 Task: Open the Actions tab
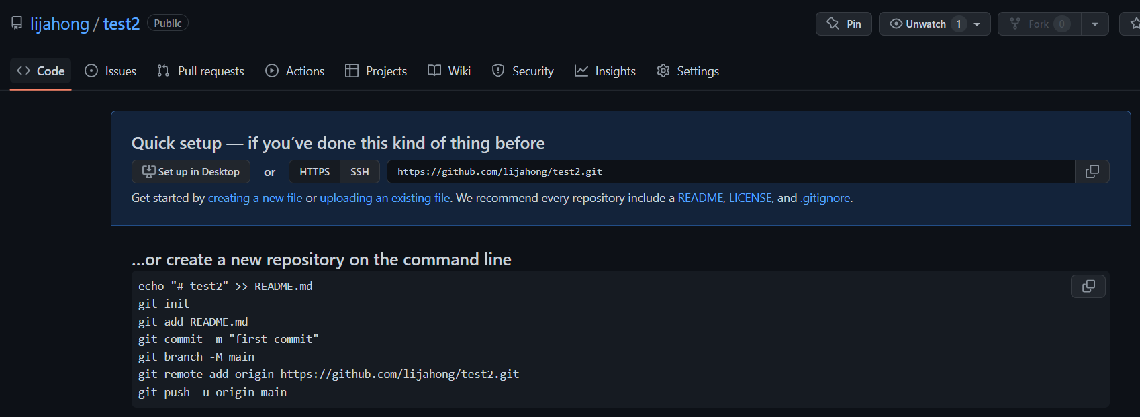click(x=295, y=71)
